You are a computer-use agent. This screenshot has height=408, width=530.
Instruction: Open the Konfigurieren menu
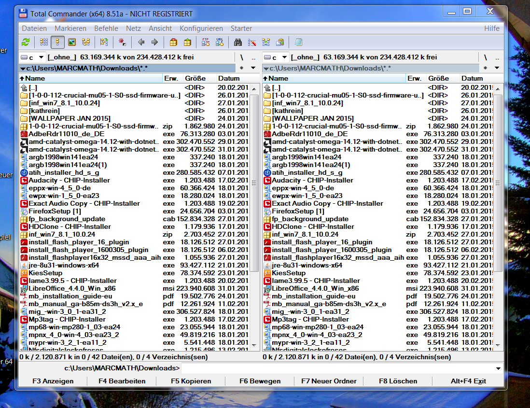(x=201, y=28)
